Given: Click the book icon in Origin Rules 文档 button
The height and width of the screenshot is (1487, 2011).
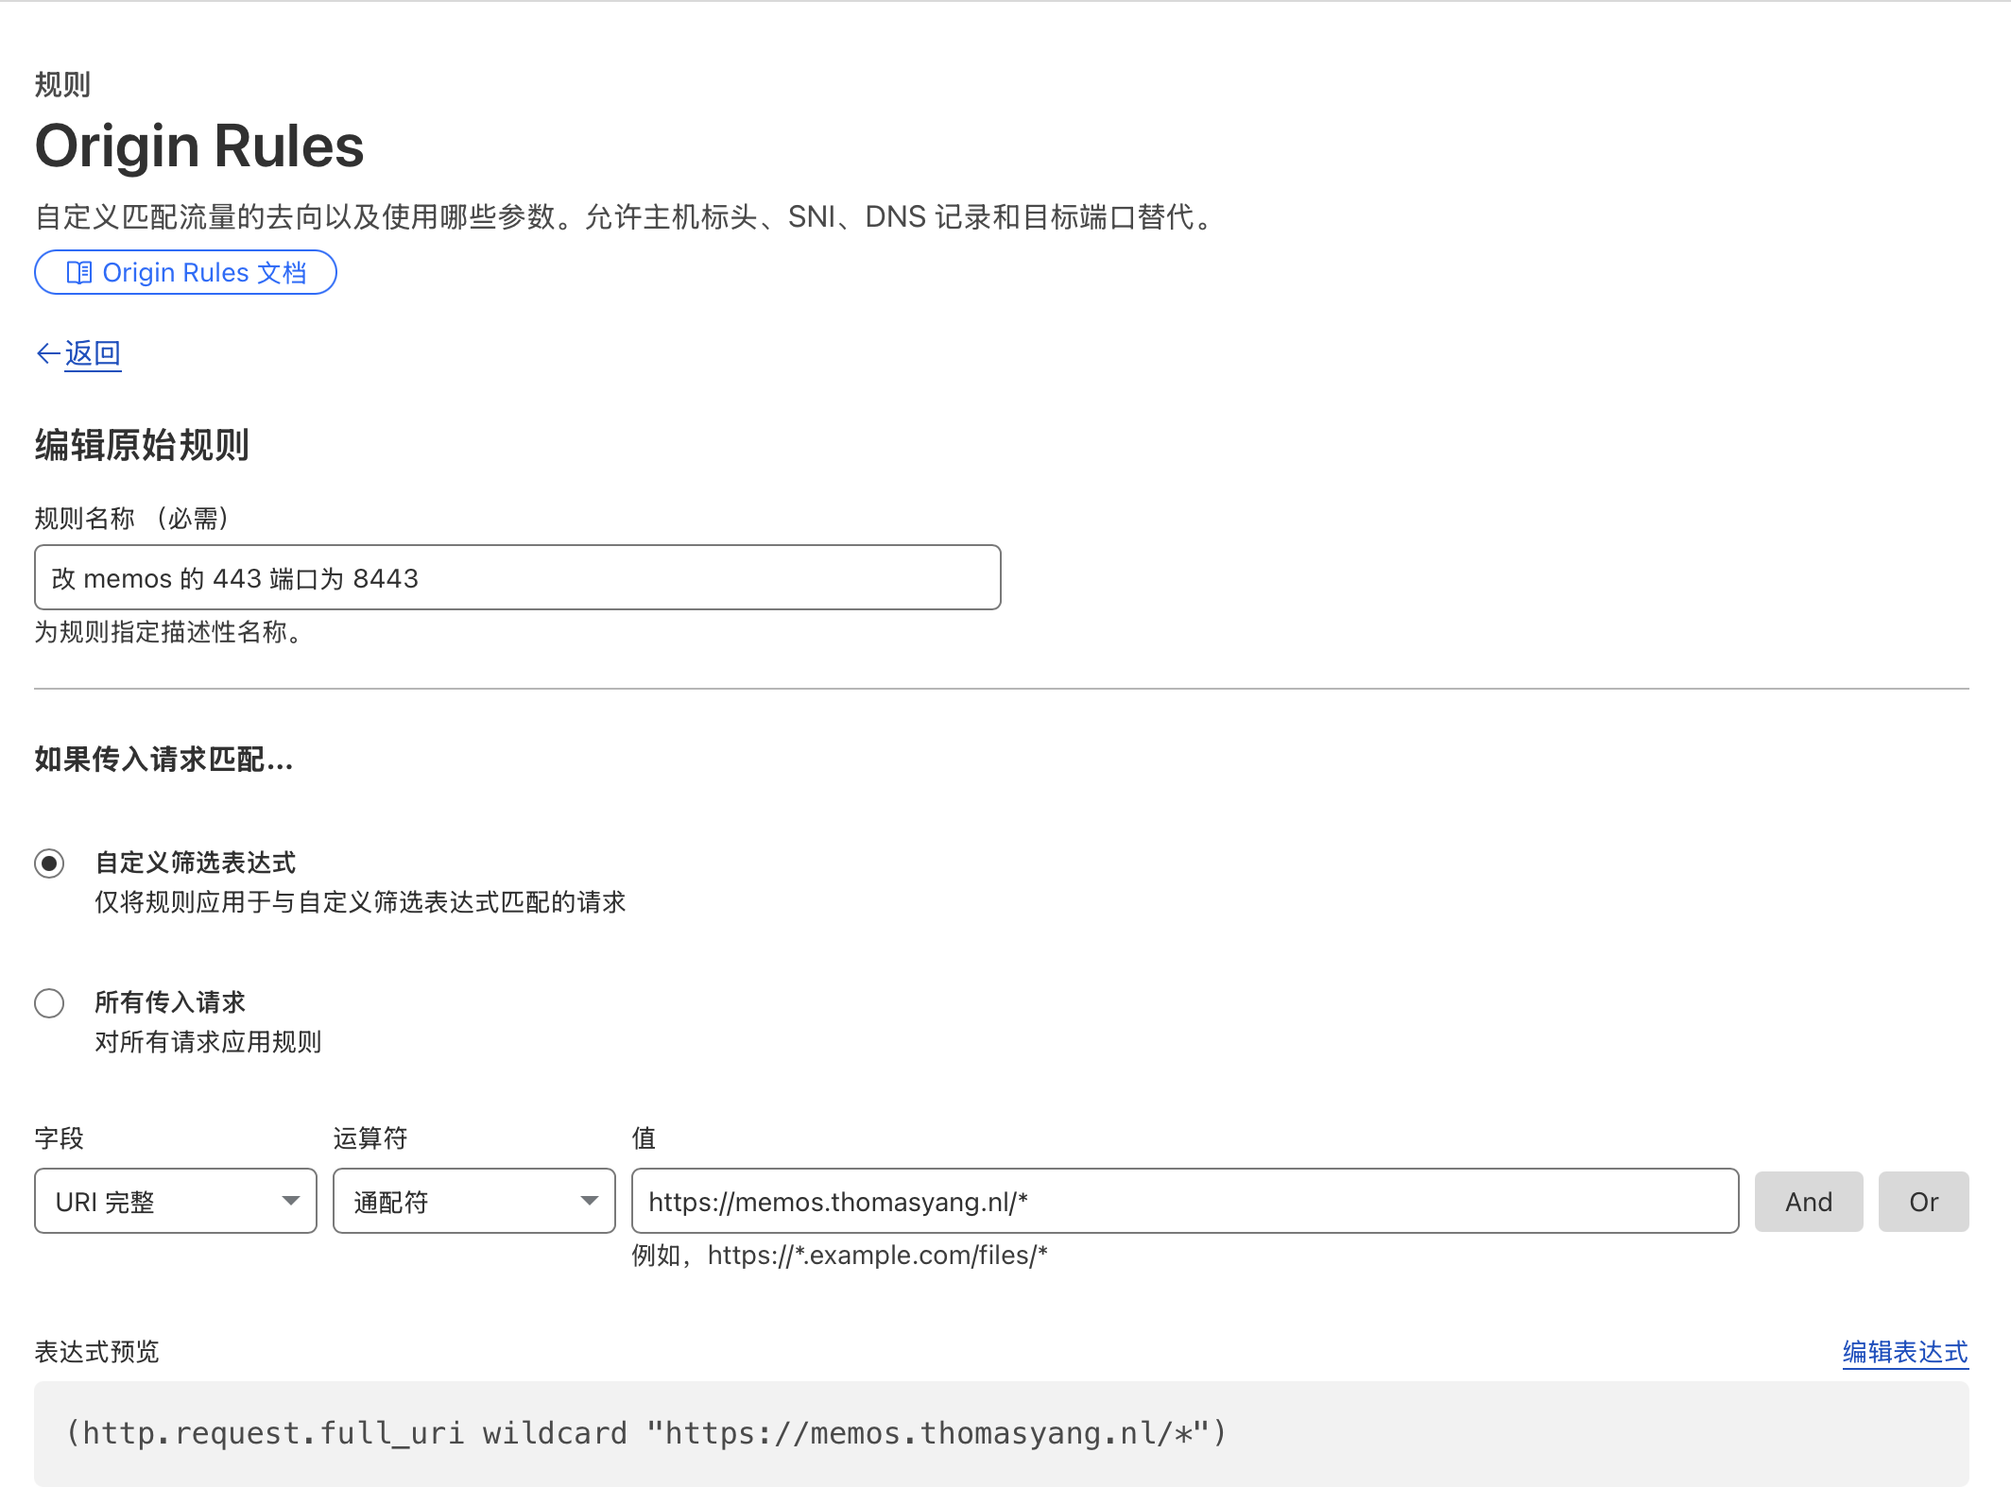Looking at the screenshot, I should click(79, 273).
